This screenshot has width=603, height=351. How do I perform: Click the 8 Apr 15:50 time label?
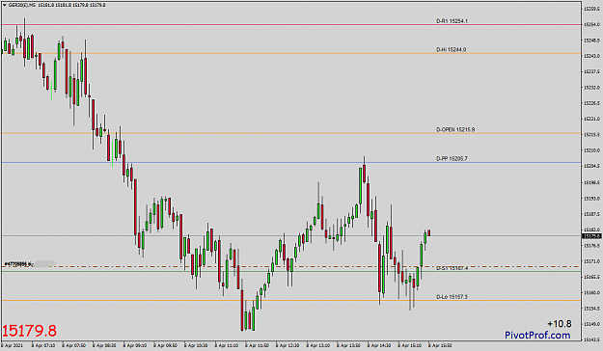coord(440,345)
